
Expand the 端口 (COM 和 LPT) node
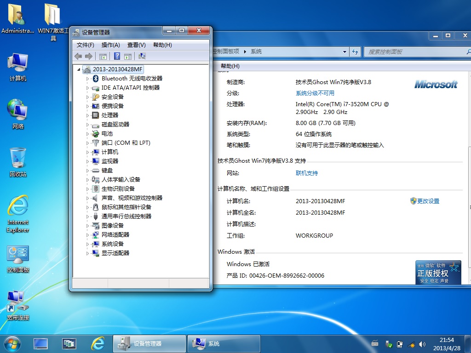[x=87, y=143]
